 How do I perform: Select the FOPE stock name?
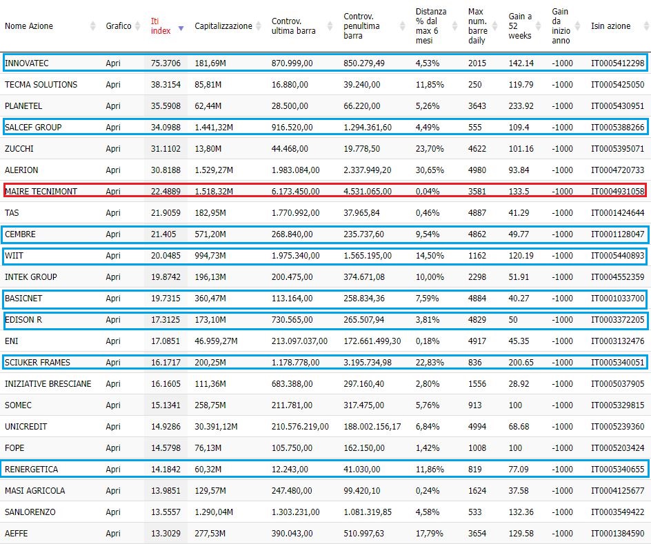[x=14, y=447]
